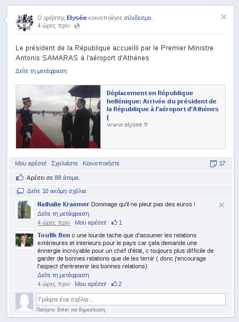
Task: Click the Γράψτε ένα σχόλιο comment field
Action: 131,299
